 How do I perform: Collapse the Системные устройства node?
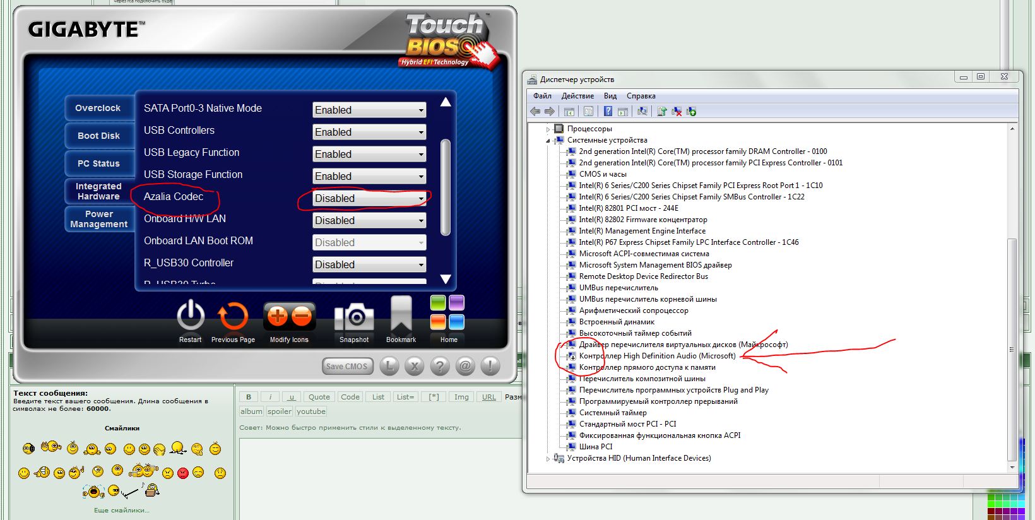click(x=548, y=140)
